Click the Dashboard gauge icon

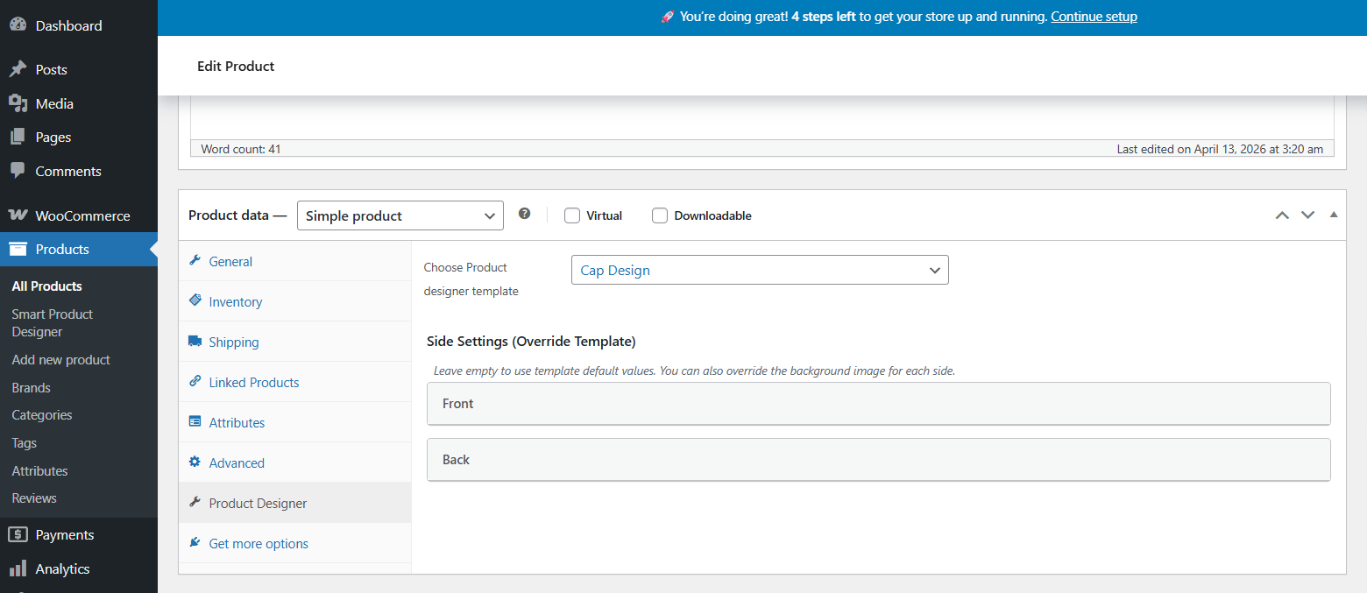pos(18,25)
